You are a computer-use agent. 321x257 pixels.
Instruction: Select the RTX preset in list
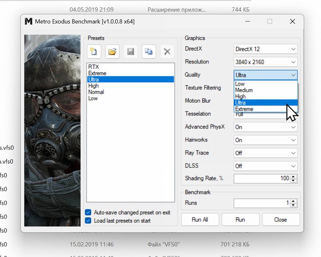(x=93, y=67)
